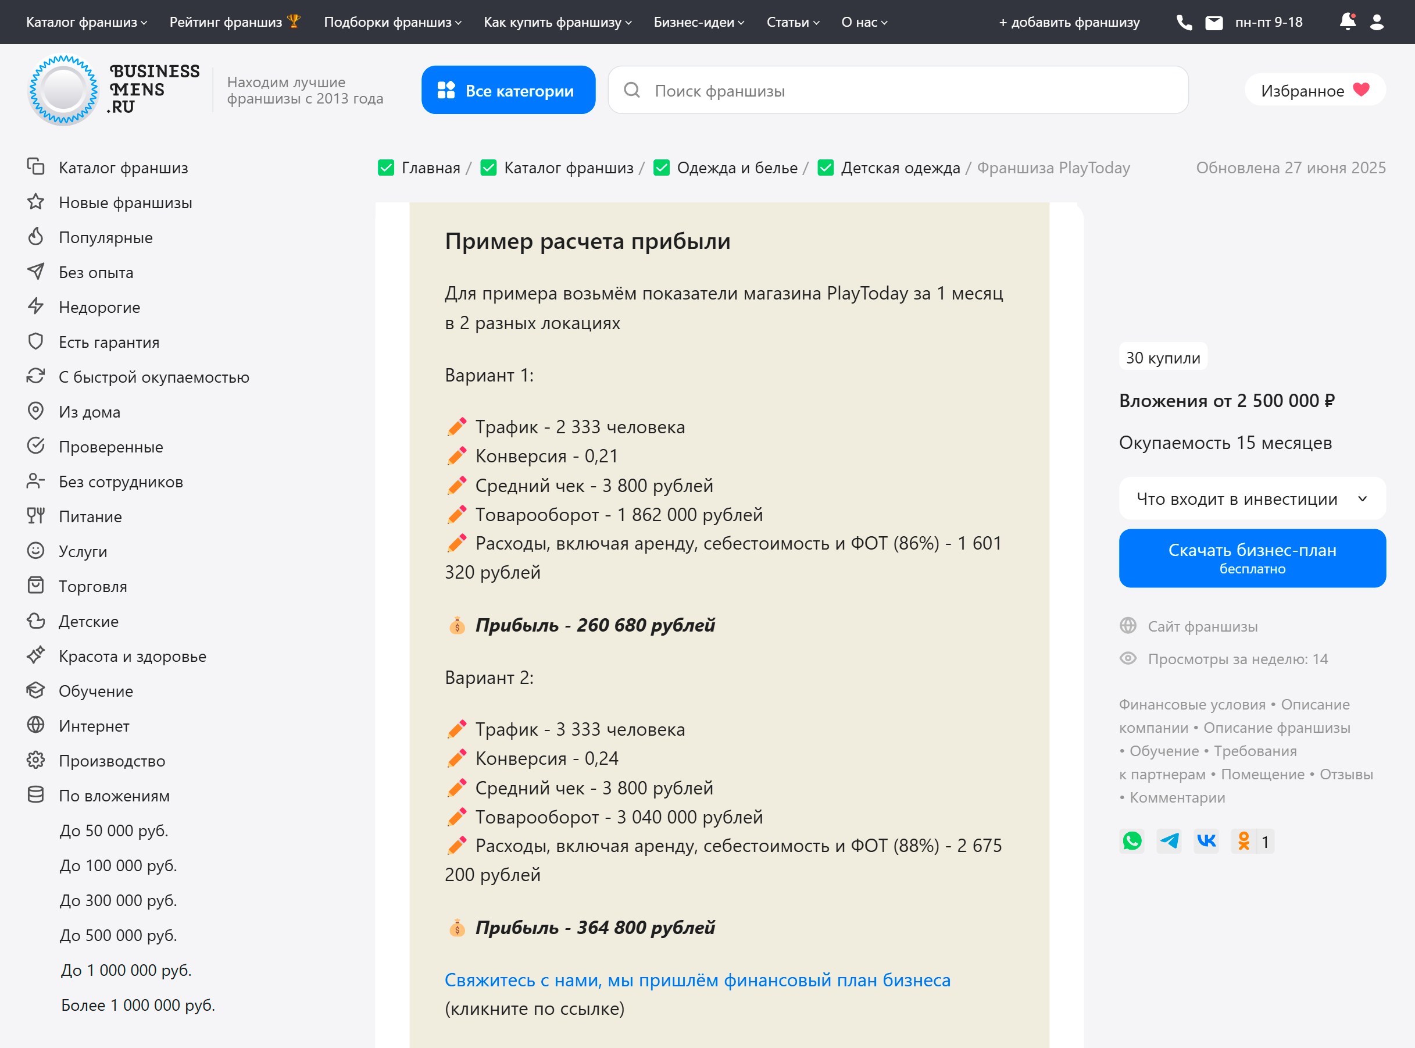Screen dimensions: 1415x1048
Task: Open Свяжитесь с нами financial plan link
Action: click(x=698, y=980)
